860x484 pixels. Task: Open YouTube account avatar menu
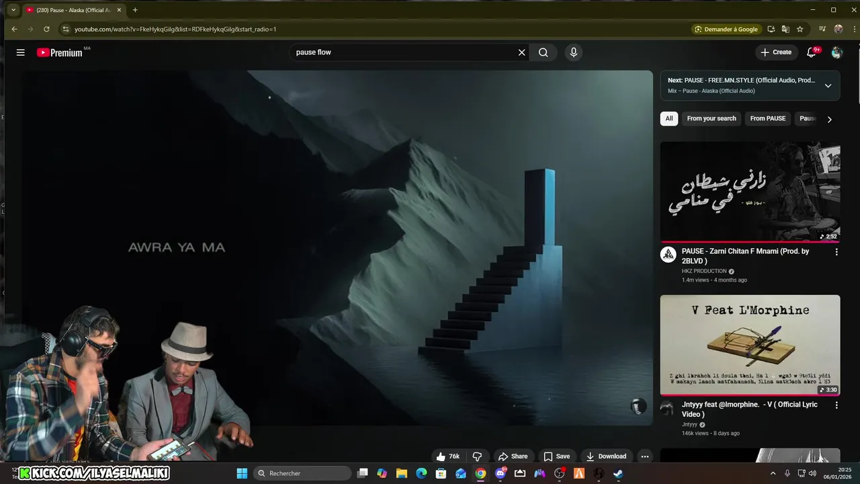pyautogui.click(x=836, y=52)
